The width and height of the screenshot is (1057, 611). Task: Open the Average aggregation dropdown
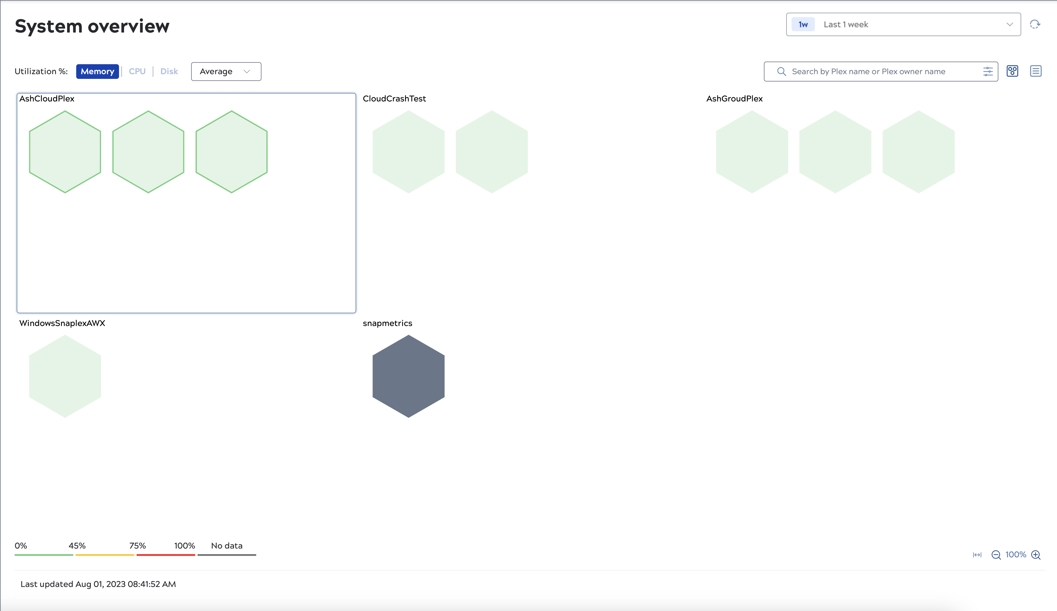pyautogui.click(x=226, y=71)
